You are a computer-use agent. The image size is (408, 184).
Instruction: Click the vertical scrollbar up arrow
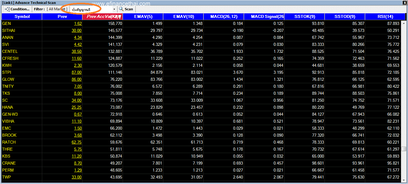pos(404,23)
